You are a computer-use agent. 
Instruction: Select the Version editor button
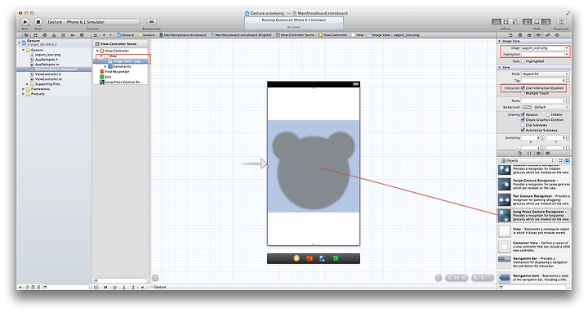tap(514, 22)
